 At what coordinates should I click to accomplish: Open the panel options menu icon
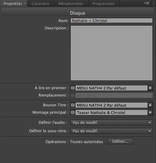[147, 3]
